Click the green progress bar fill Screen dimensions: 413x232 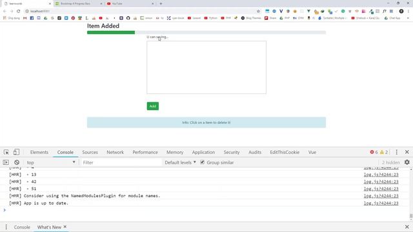pyautogui.click(x=111, y=32)
